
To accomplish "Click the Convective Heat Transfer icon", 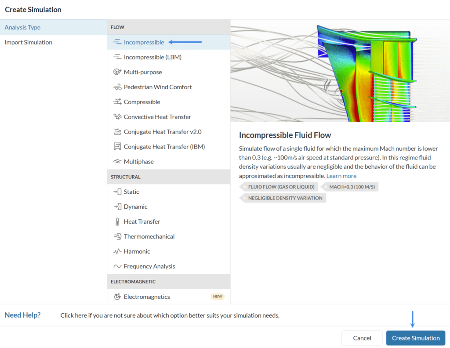I will pos(116,116).
